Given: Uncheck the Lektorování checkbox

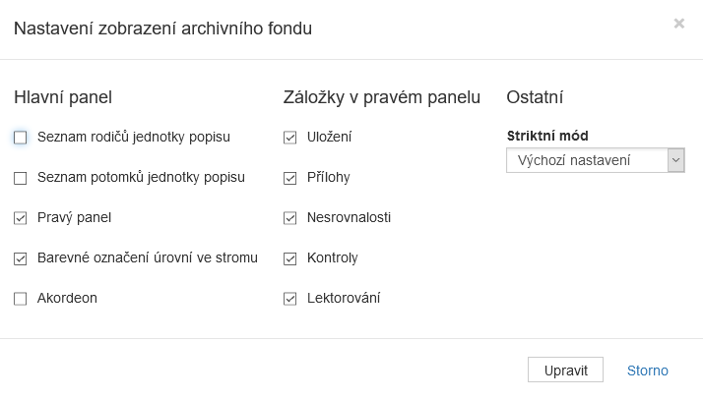Looking at the screenshot, I should 289,299.
